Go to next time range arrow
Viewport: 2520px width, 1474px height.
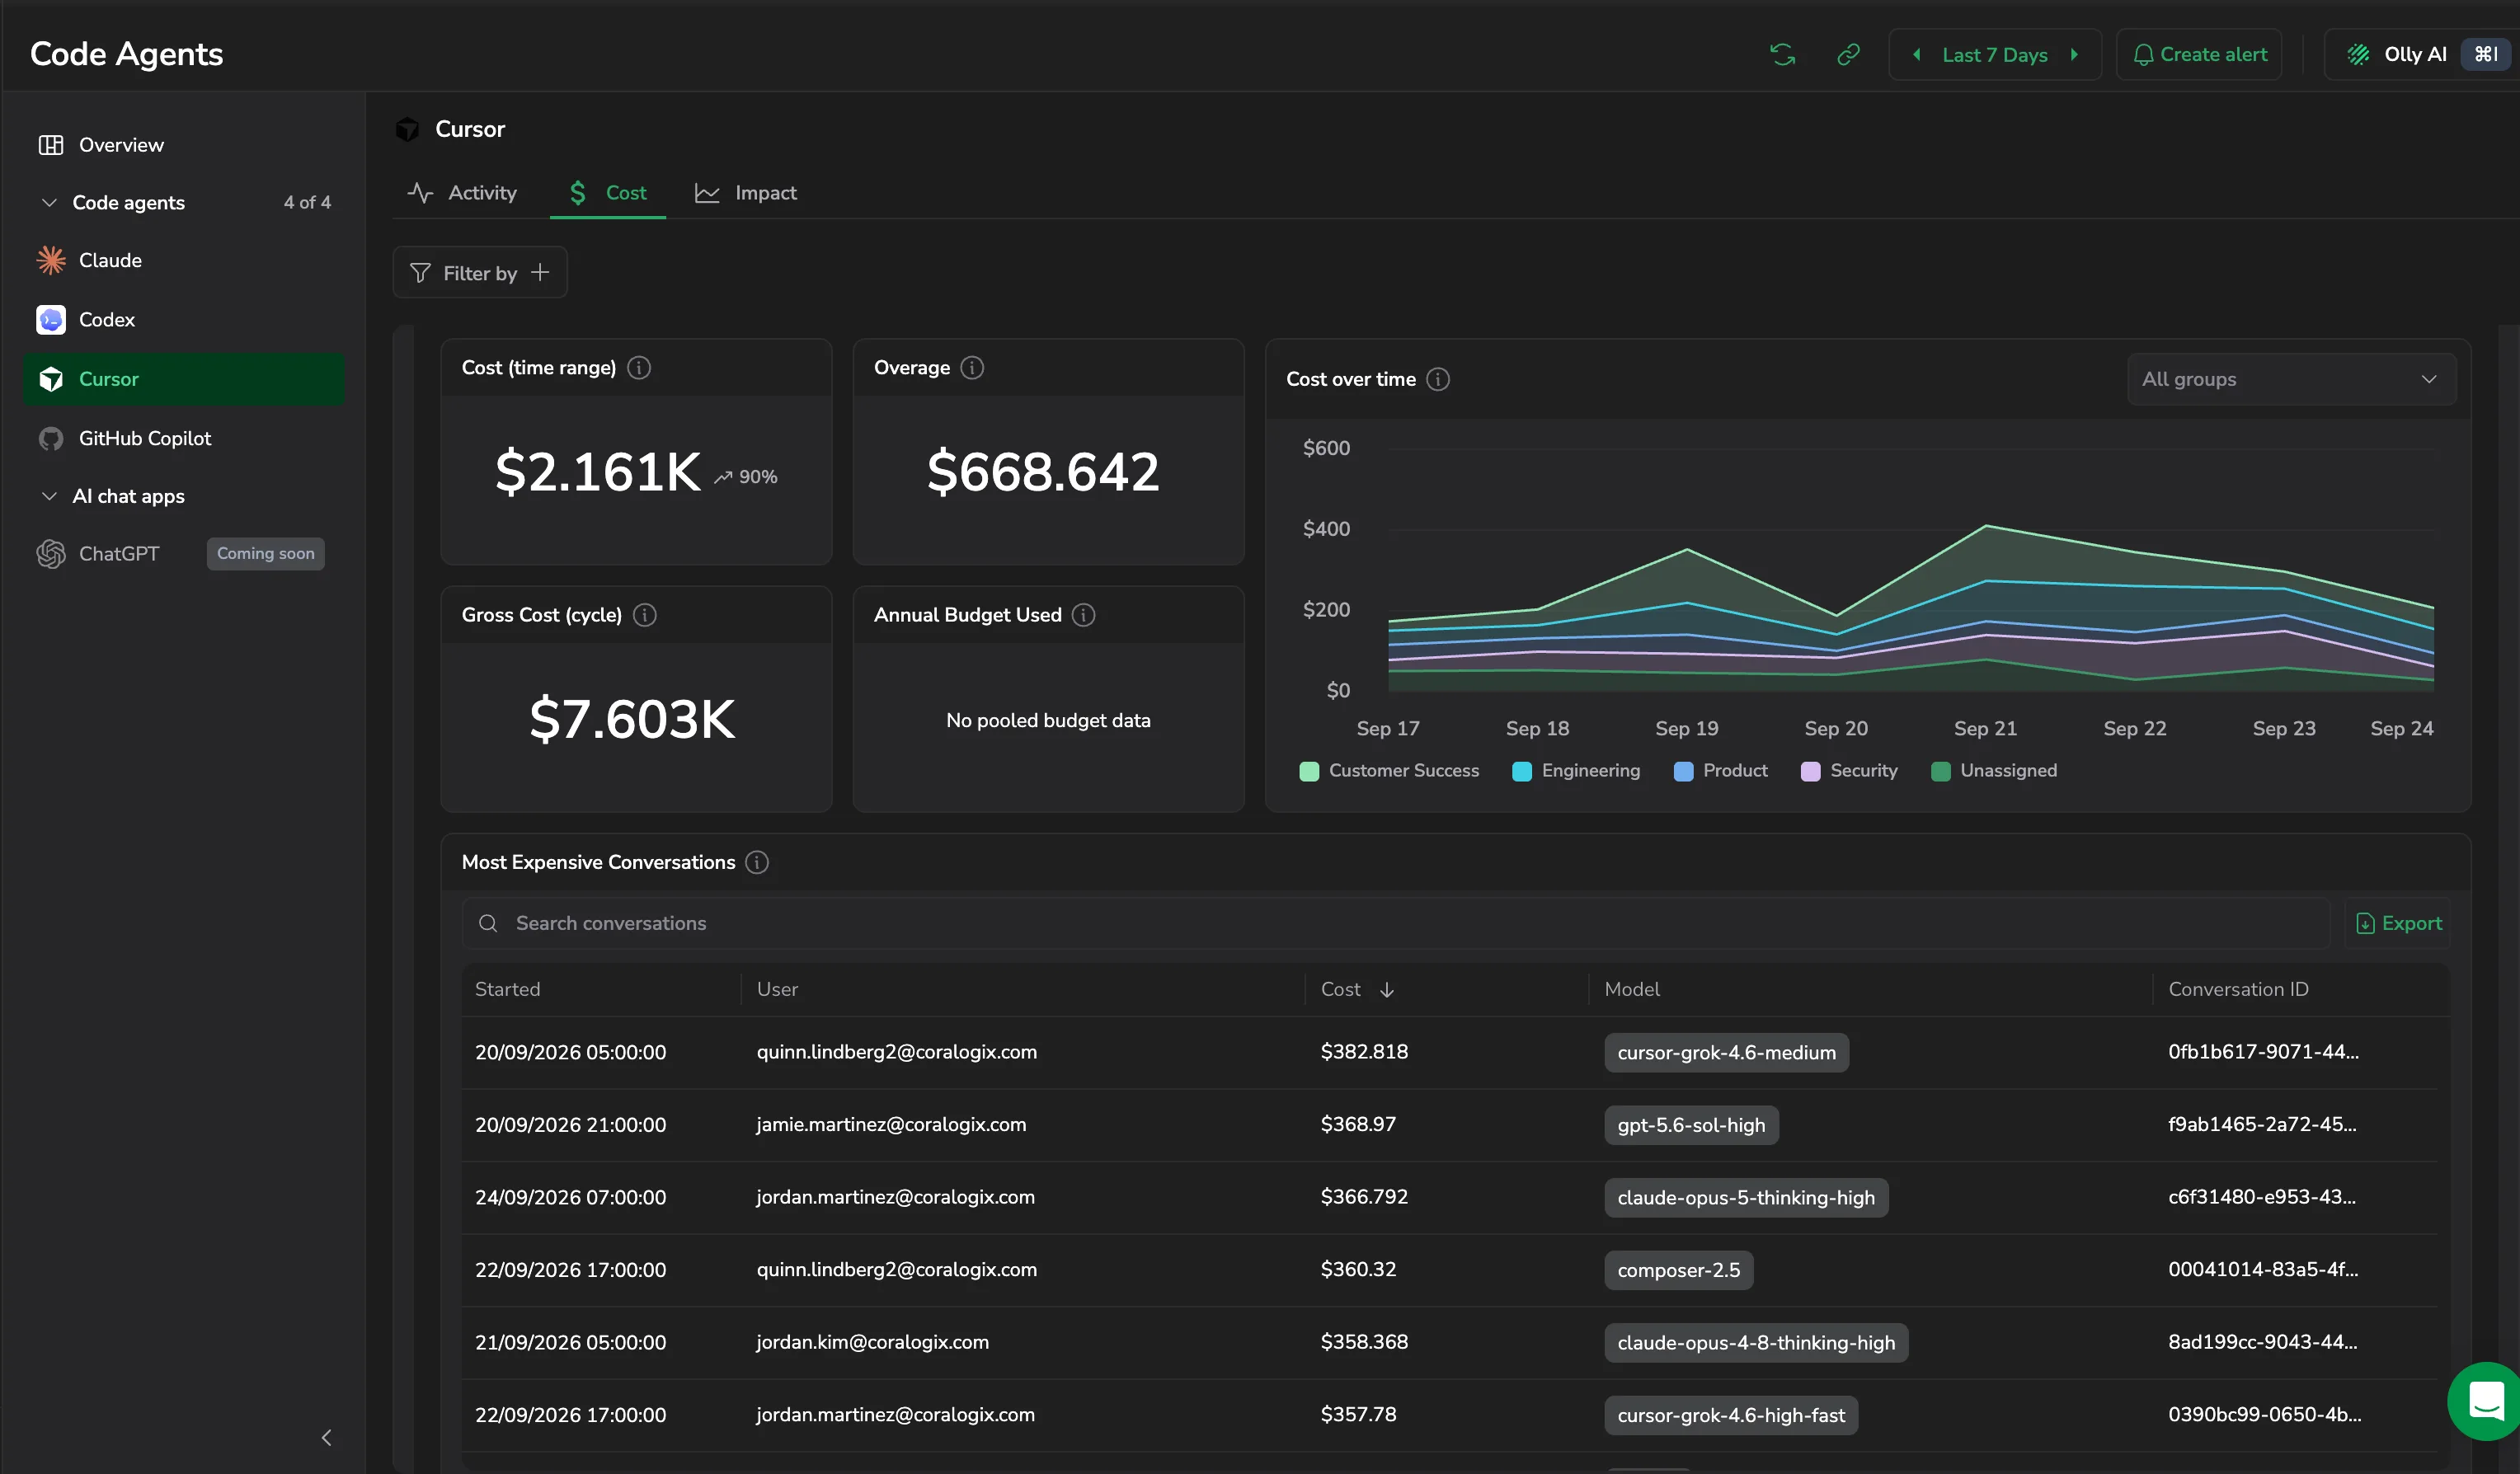tap(2074, 55)
